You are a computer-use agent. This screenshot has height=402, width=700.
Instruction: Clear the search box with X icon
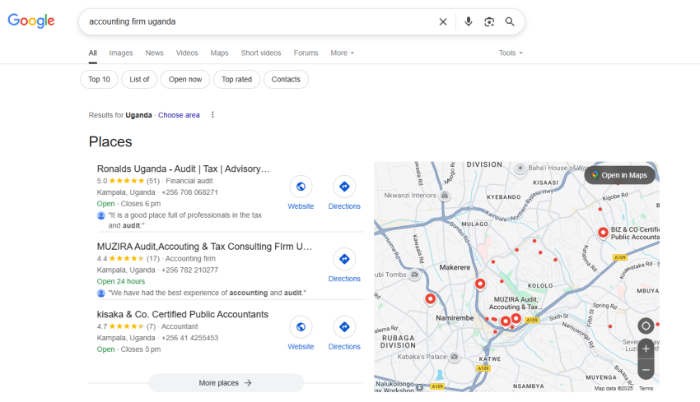pyautogui.click(x=443, y=22)
